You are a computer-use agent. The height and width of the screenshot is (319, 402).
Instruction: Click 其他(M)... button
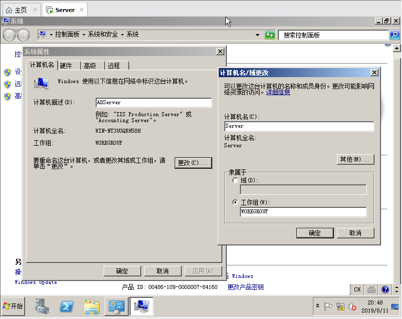pyautogui.click(x=355, y=159)
